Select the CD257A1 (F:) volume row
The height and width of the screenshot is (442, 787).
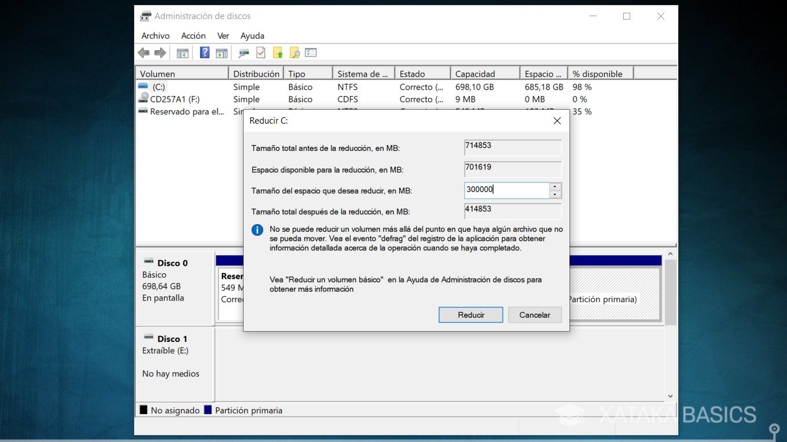(x=174, y=99)
